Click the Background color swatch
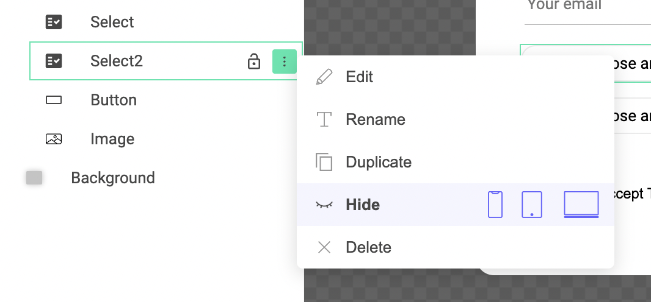651x302 pixels. (x=34, y=178)
